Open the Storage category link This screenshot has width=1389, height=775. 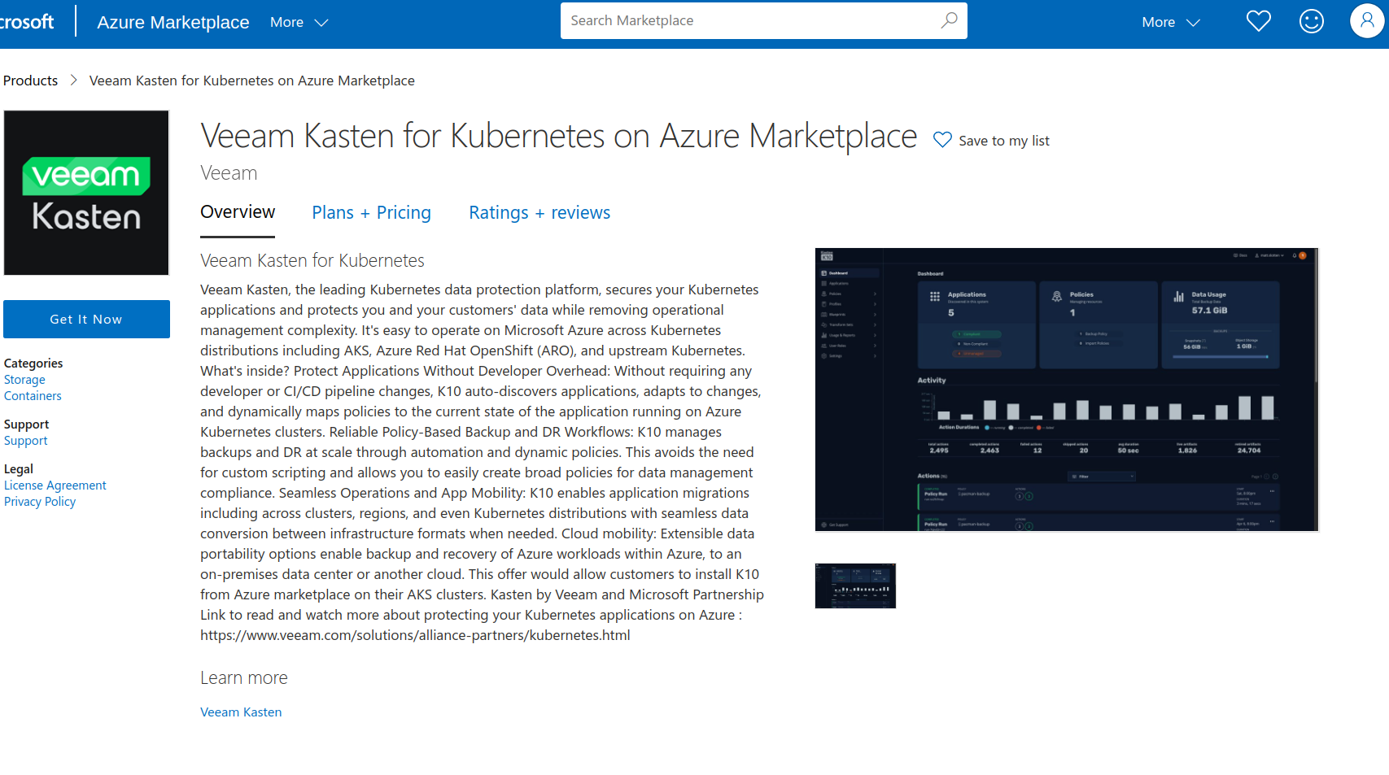coord(24,380)
